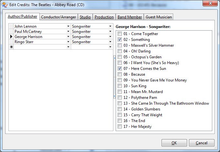Screen dimensions: 220x152
Task: Open Ringo Starr's Songwriter role dropdown
Action: (x=110, y=42)
